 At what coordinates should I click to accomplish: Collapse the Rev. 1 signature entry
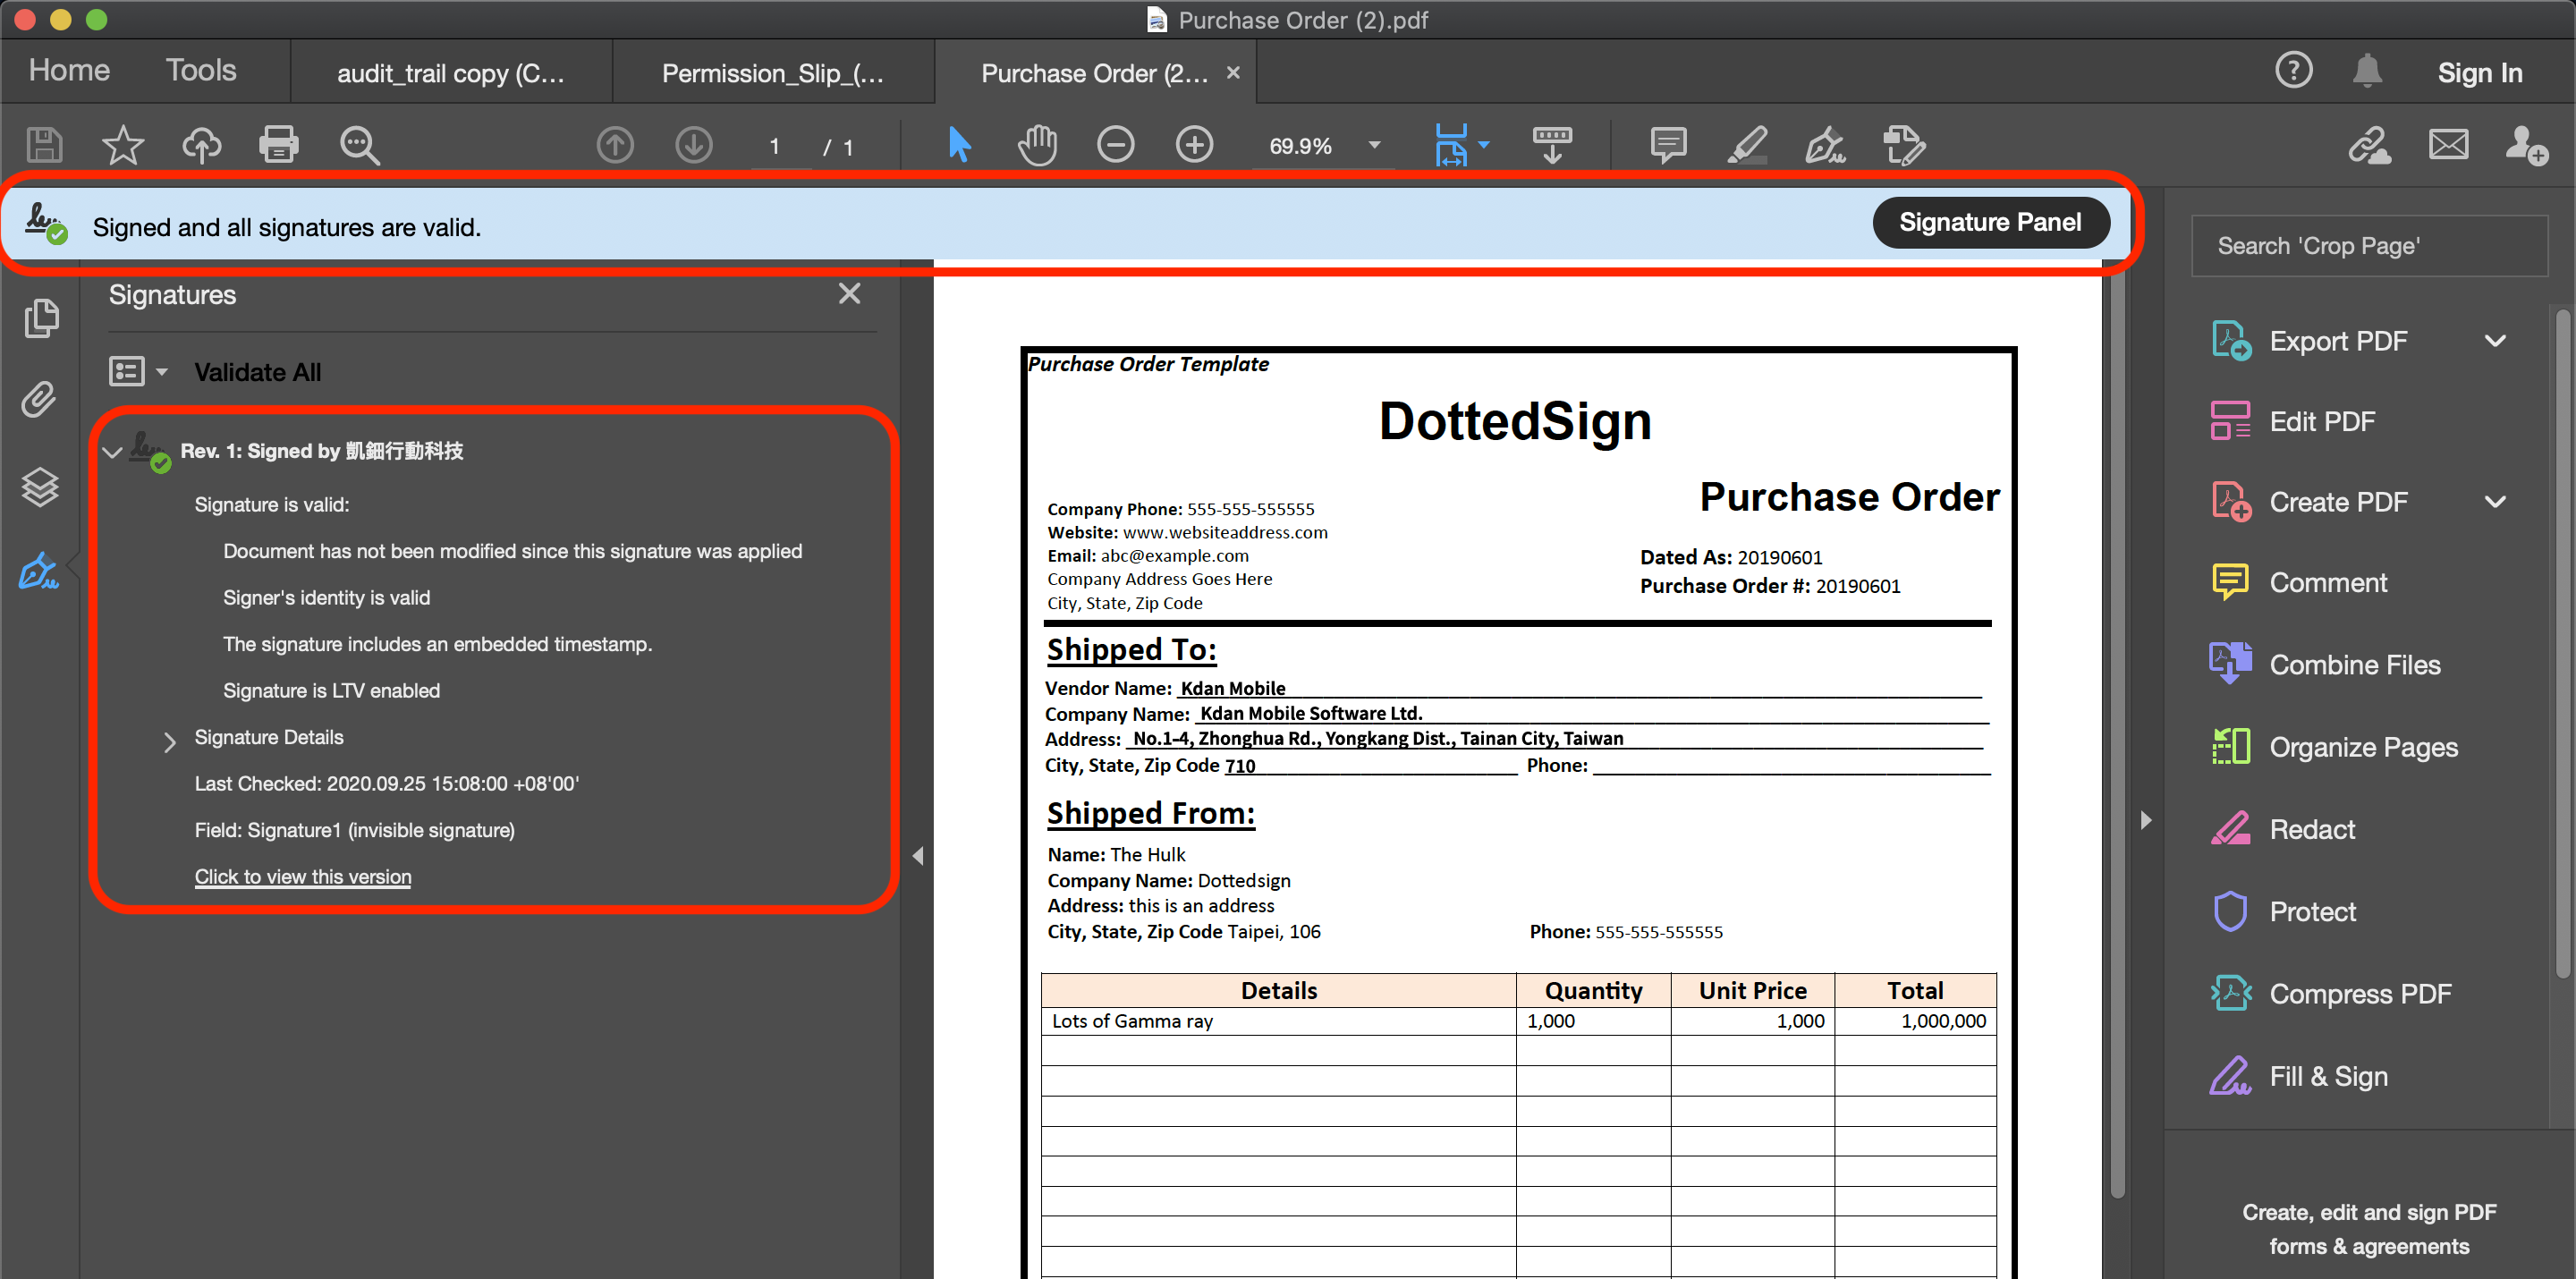click(112, 451)
